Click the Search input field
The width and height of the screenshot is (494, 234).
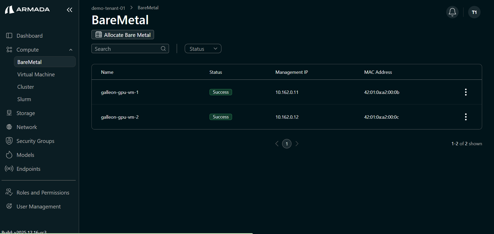pyautogui.click(x=127, y=49)
